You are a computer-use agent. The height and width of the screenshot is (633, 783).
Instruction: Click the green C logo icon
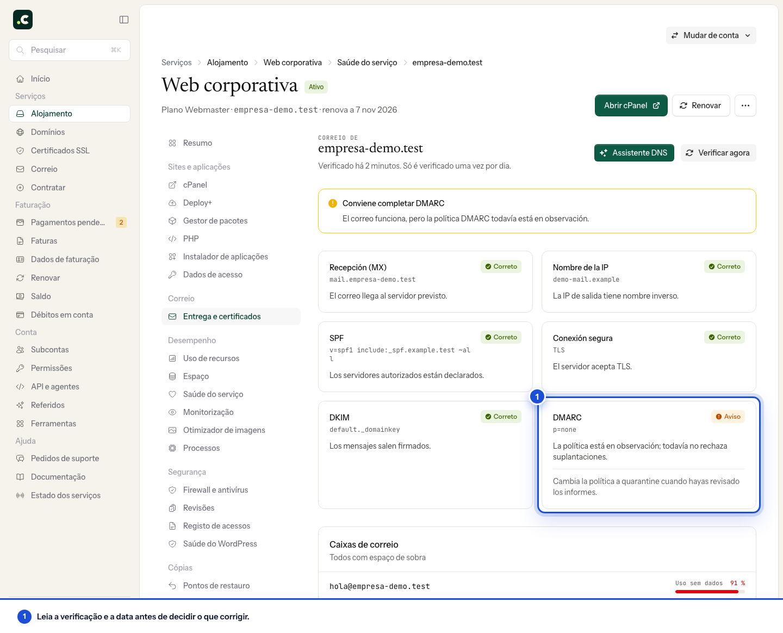pyautogui.click(x=23, y=20)
